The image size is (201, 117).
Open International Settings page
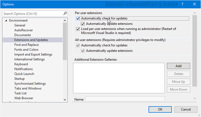[x=29, y=59]
